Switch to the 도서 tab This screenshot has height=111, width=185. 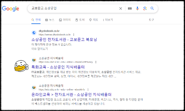[x=80, y=20]
